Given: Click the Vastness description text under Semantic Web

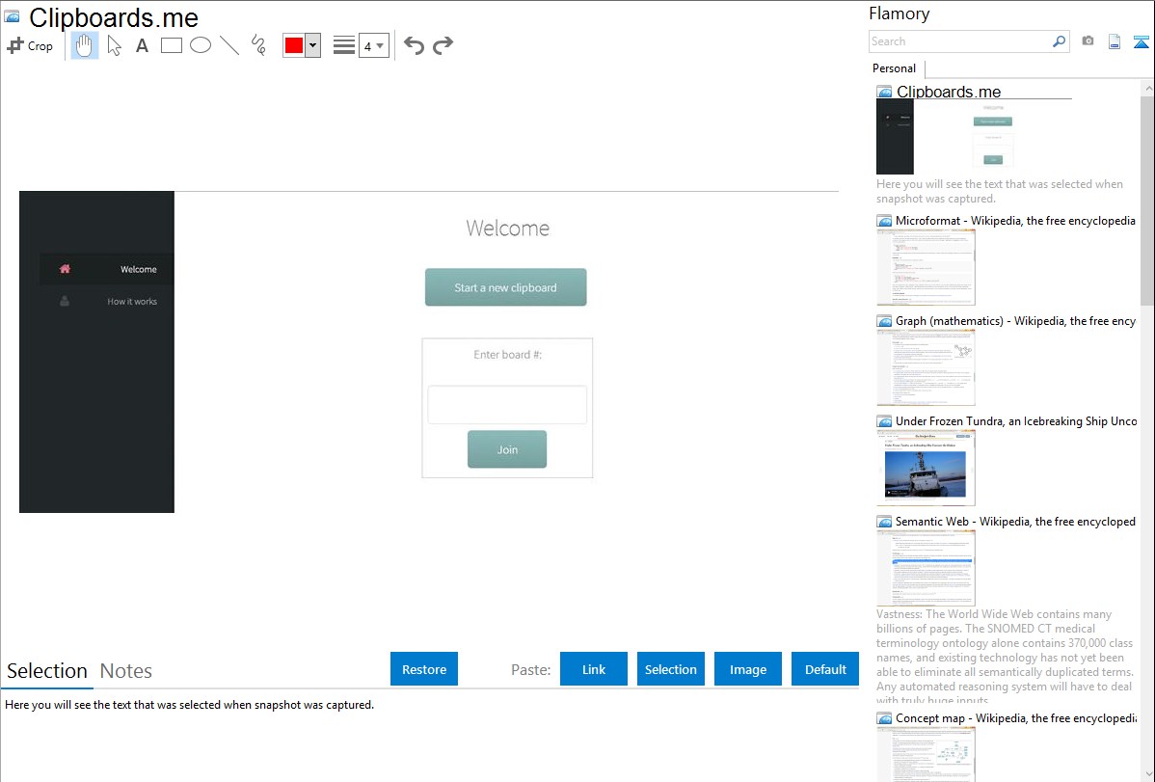Looking at the screenshot, I should pyautogui.click(x=1005, y=658).
